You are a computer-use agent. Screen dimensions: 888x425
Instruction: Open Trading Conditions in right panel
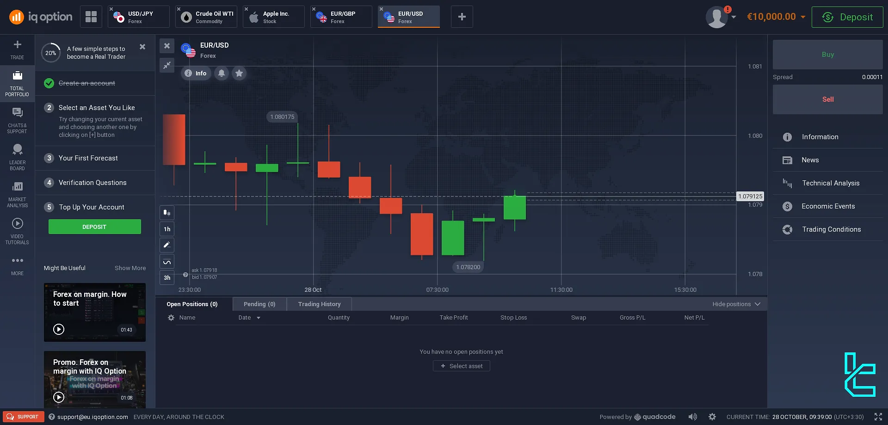click(827, 229)
